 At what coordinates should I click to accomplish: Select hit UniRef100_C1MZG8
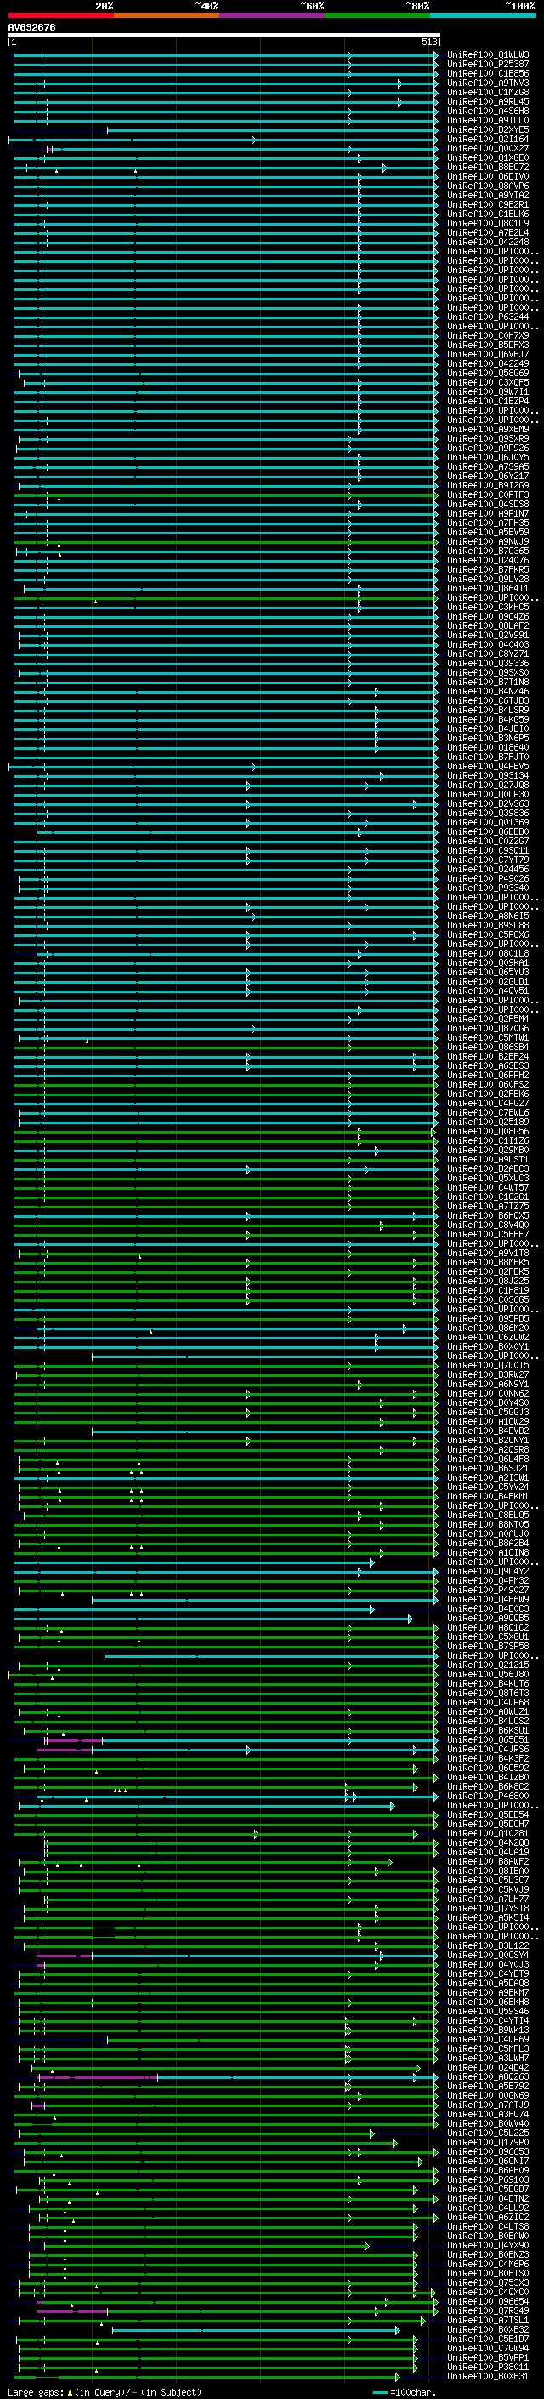pos(488,92)
